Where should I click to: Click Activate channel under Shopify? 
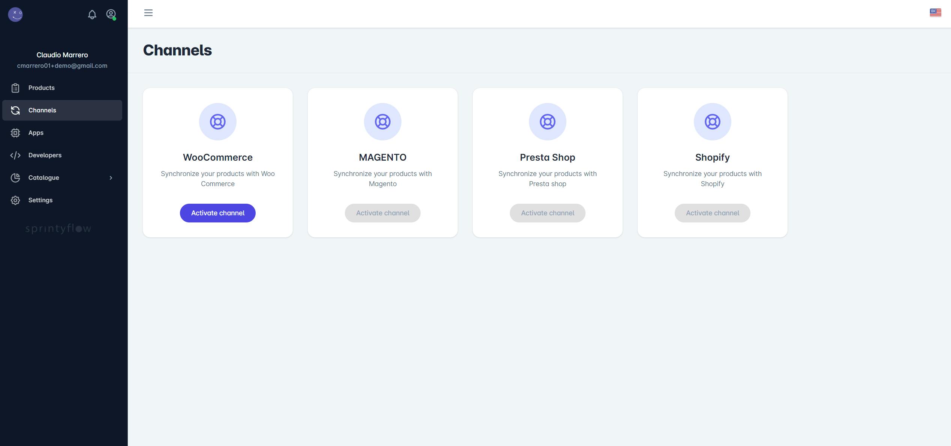713,213
